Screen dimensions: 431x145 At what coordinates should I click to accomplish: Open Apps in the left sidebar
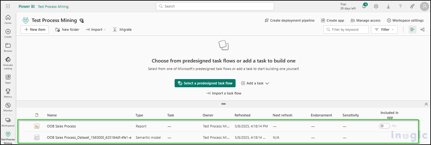tap(8, 79)
